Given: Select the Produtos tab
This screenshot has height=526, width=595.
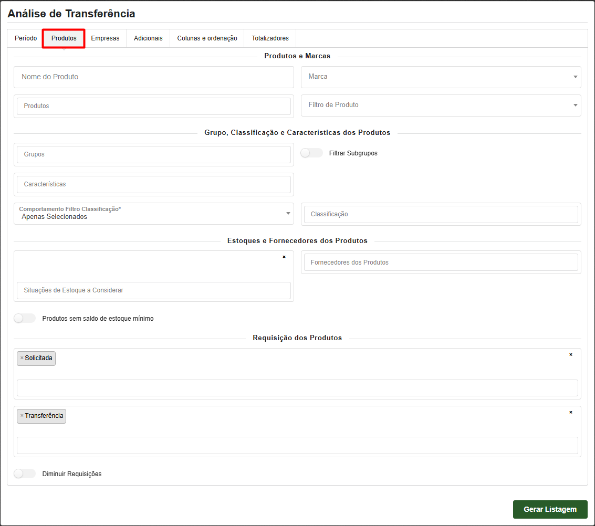Looking at the screenshot, I should [x=64, y=38].
